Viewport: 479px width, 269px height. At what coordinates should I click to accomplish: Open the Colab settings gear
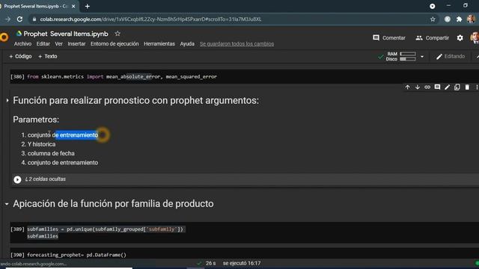[460, 38]
